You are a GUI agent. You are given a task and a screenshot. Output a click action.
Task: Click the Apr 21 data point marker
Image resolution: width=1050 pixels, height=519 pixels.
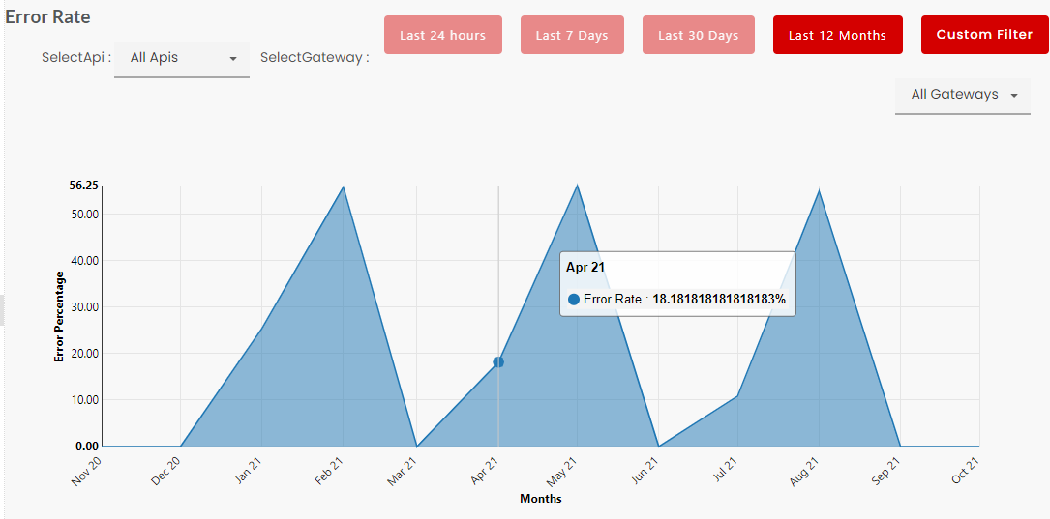498,361
